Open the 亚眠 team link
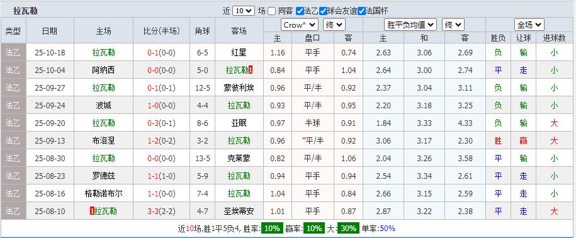 [239, 123]
